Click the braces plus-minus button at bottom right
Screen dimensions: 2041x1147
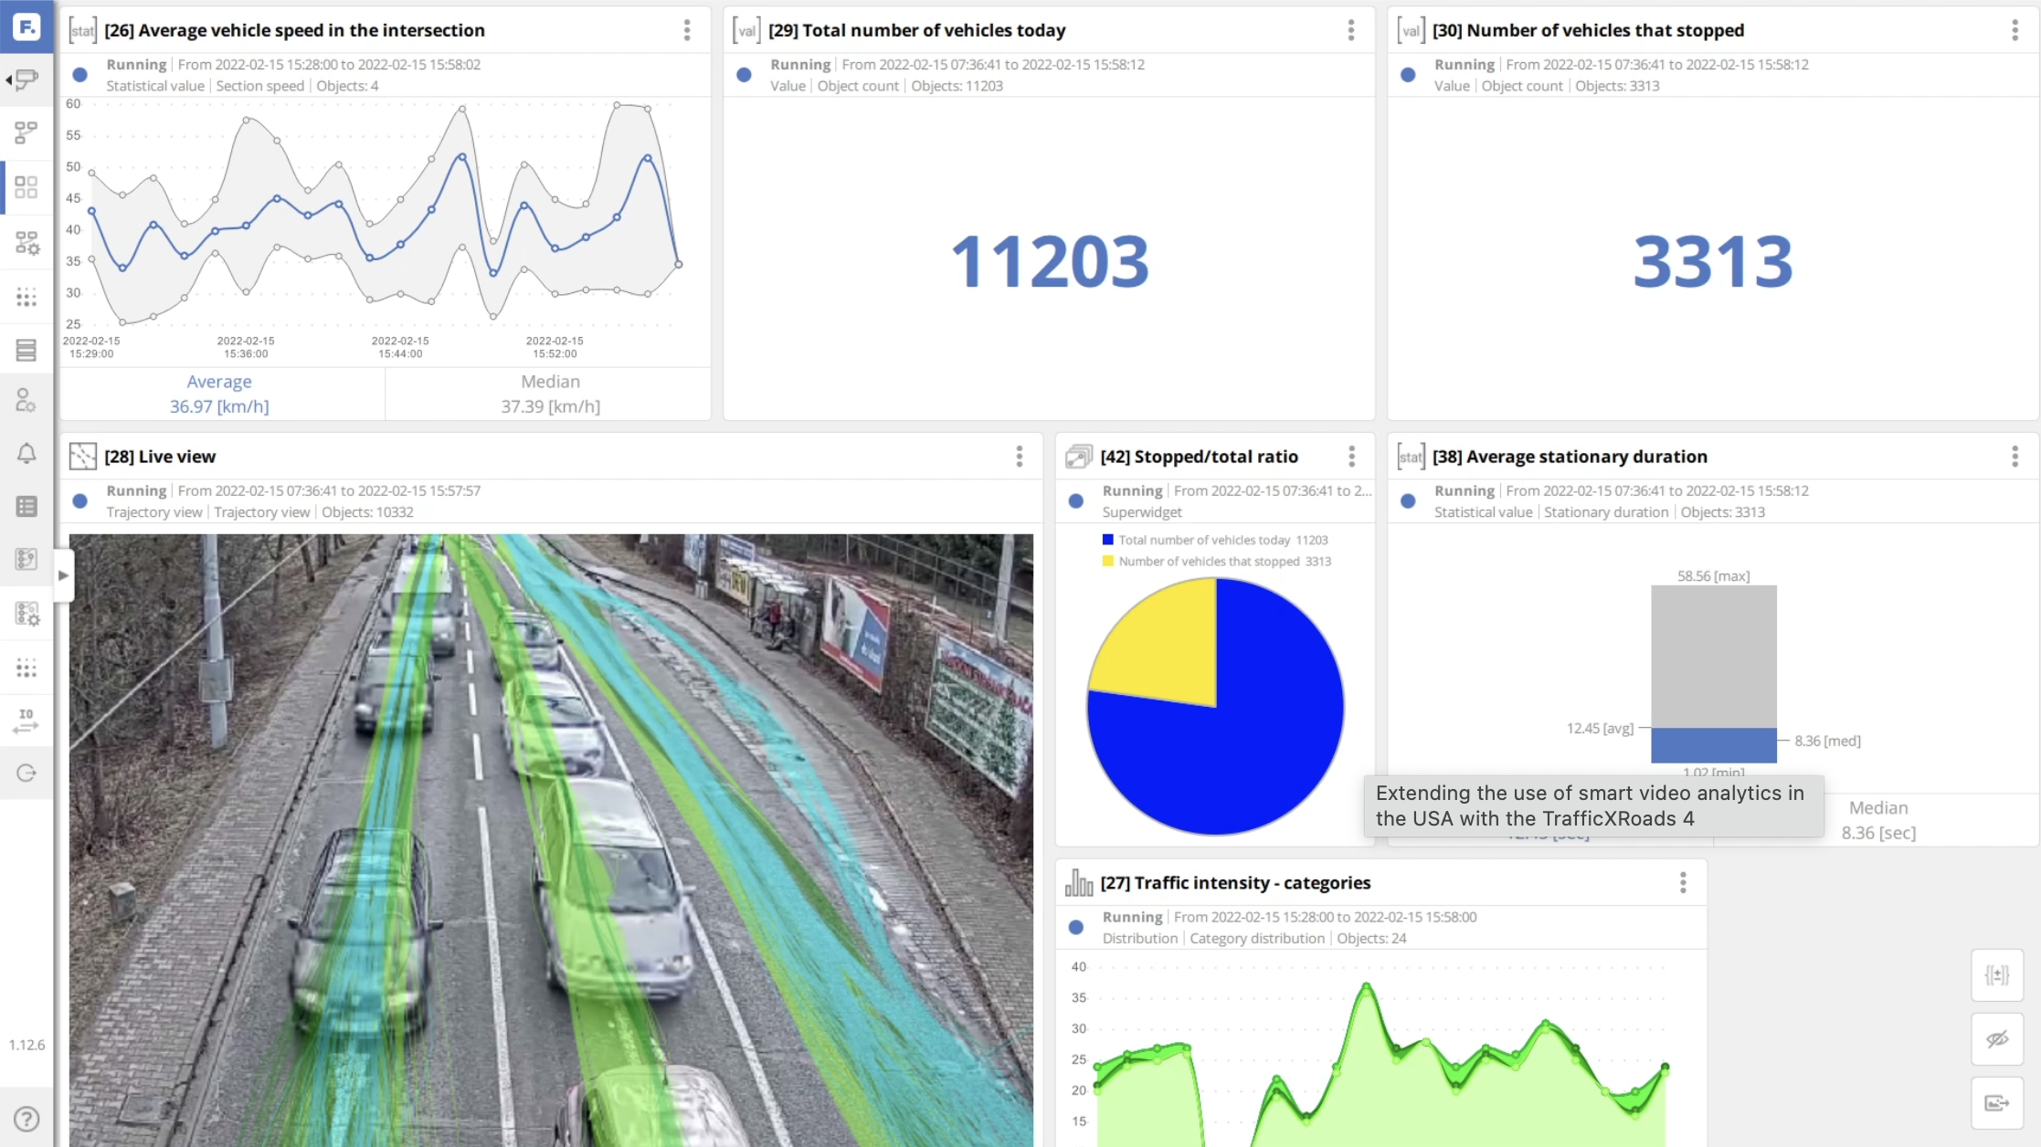pos(1997,975)
